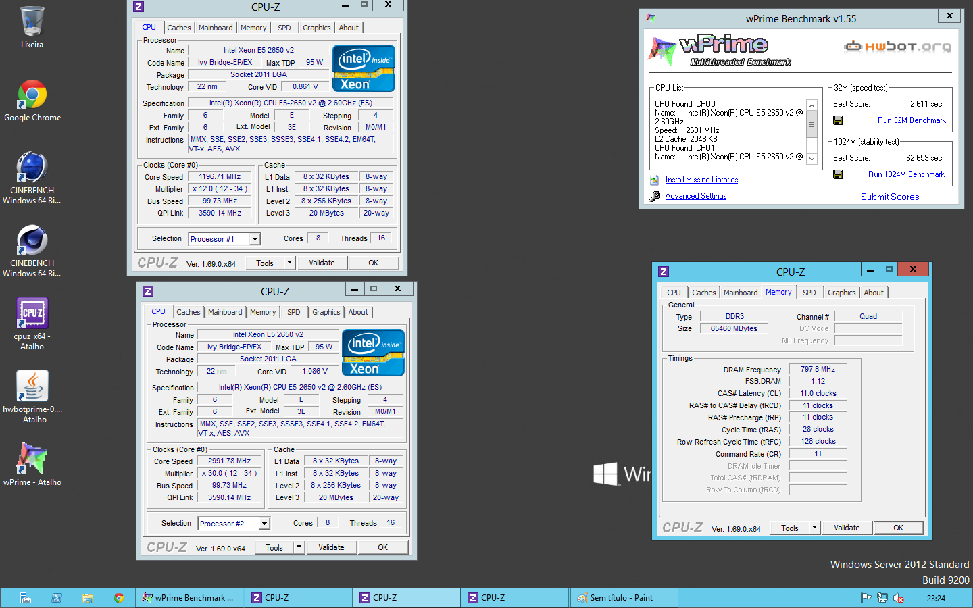Viewport: 973px width, 608px height.
Task: Click the save icon under 32M speed test
Action: (x=838, y=120)
